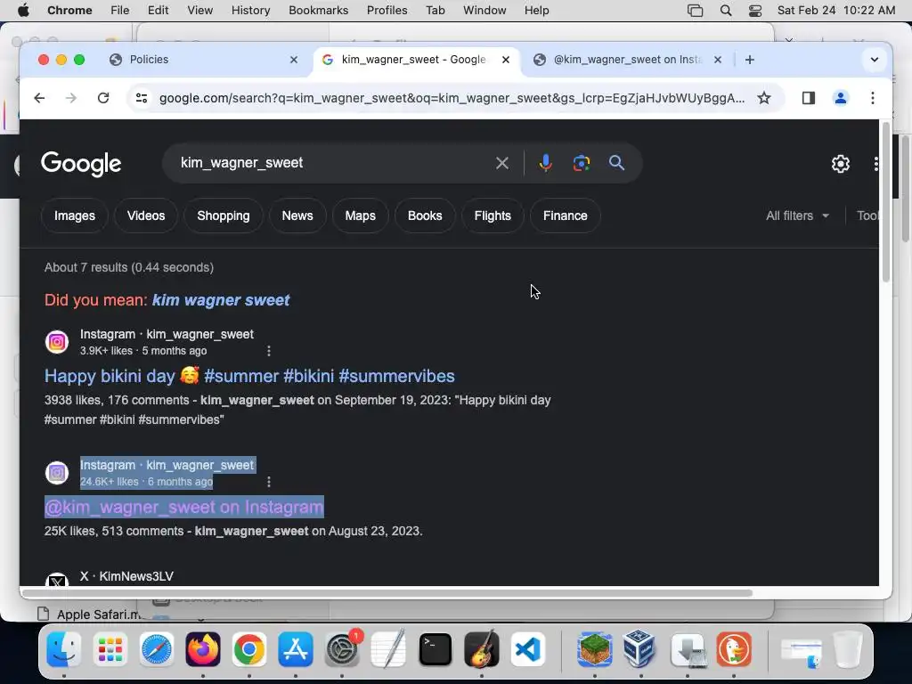Click the horizontal page scrollbar
The width and height of the screenshot is (912, 684).
click(387, 592)
